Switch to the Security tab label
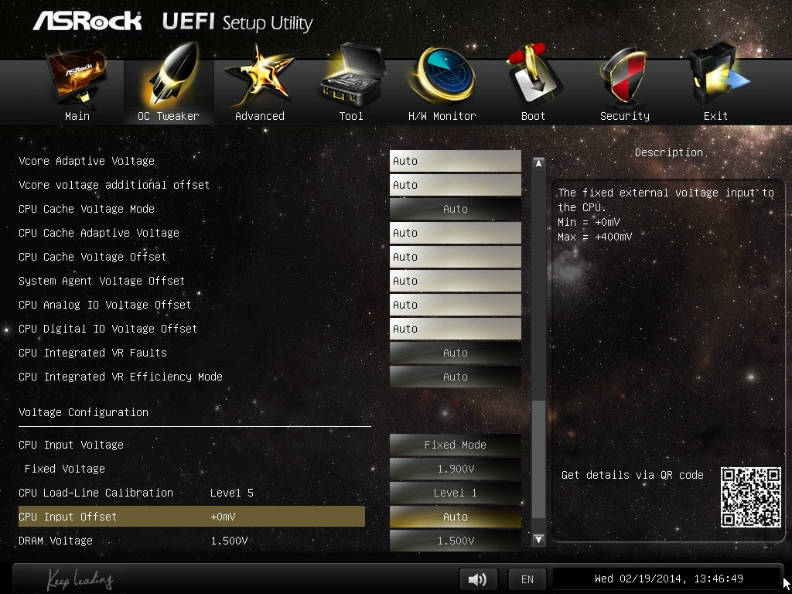The height and width of the screenshot is (594, 792). click(624, 116)
